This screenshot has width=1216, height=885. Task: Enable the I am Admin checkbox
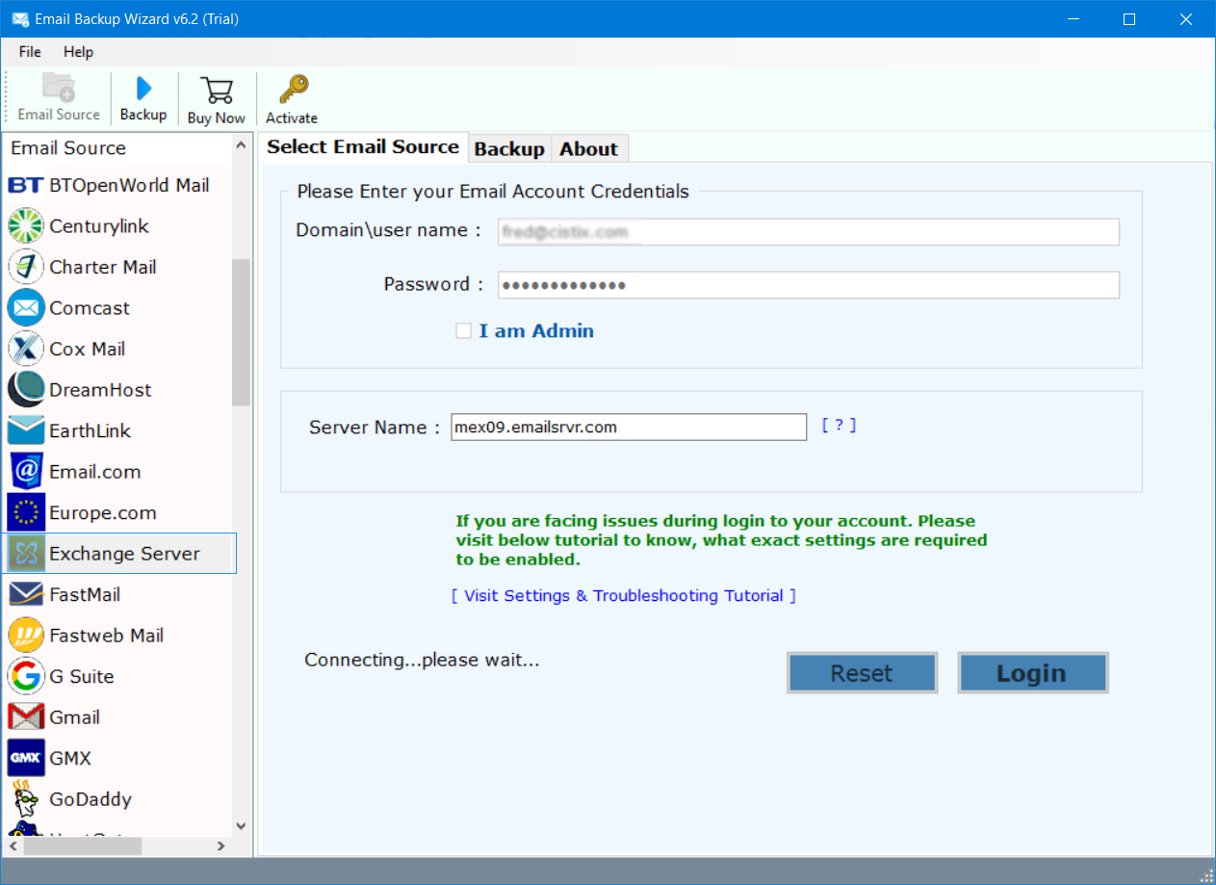(x=464, y=330)
